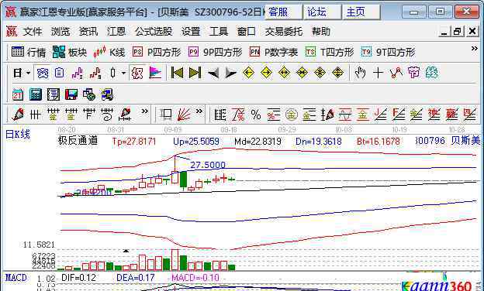Click the percent (%) analysis icon
Image resolution: width=484 pixels, height=291 pixels.
click(x=256, y=115)
